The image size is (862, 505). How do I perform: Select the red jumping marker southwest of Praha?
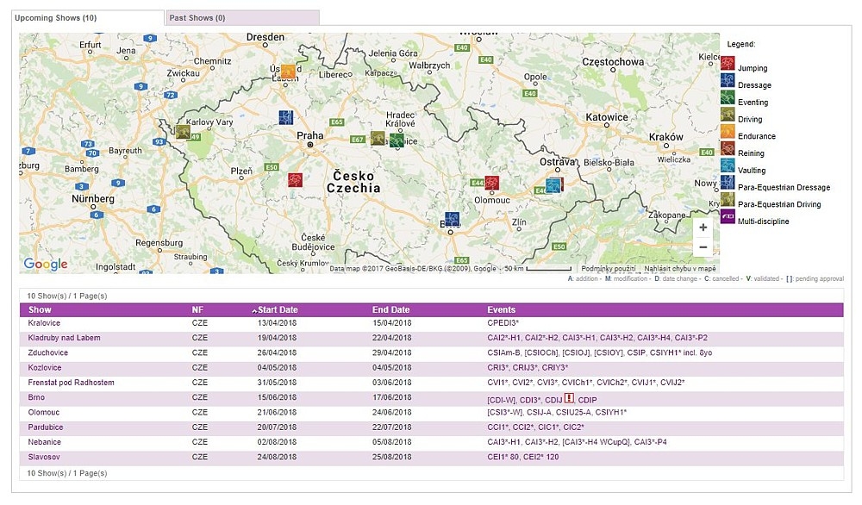click(x=296, y=180)
